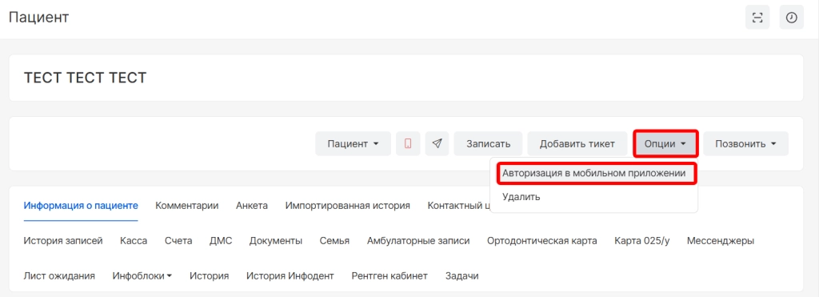
Task: Select the История tab
Action: point(210,275)
